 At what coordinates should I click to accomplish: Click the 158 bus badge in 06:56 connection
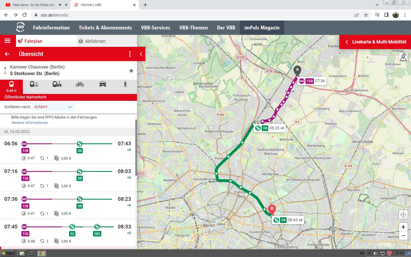click(x=25, y=151)
